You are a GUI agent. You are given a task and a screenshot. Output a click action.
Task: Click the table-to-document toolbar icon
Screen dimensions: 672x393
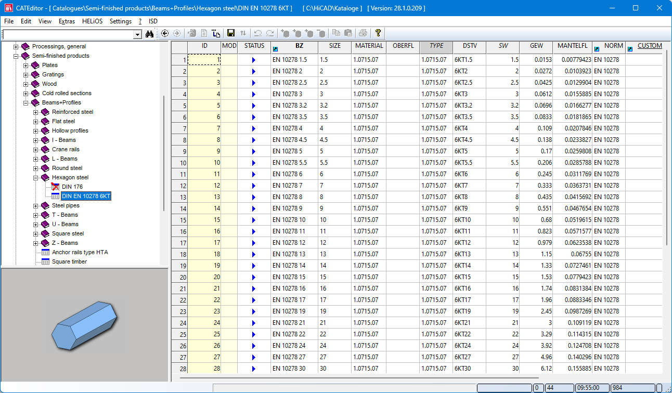pyautogui.click(x=216, y=33)
